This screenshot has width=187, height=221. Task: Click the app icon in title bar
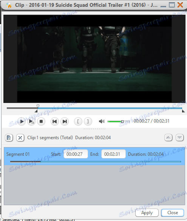click(9, 5)
